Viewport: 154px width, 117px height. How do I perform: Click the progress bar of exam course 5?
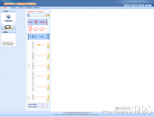tap(41, 87)
